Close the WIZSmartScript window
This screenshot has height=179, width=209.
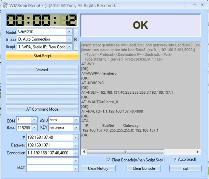click(x=202, y=5)
